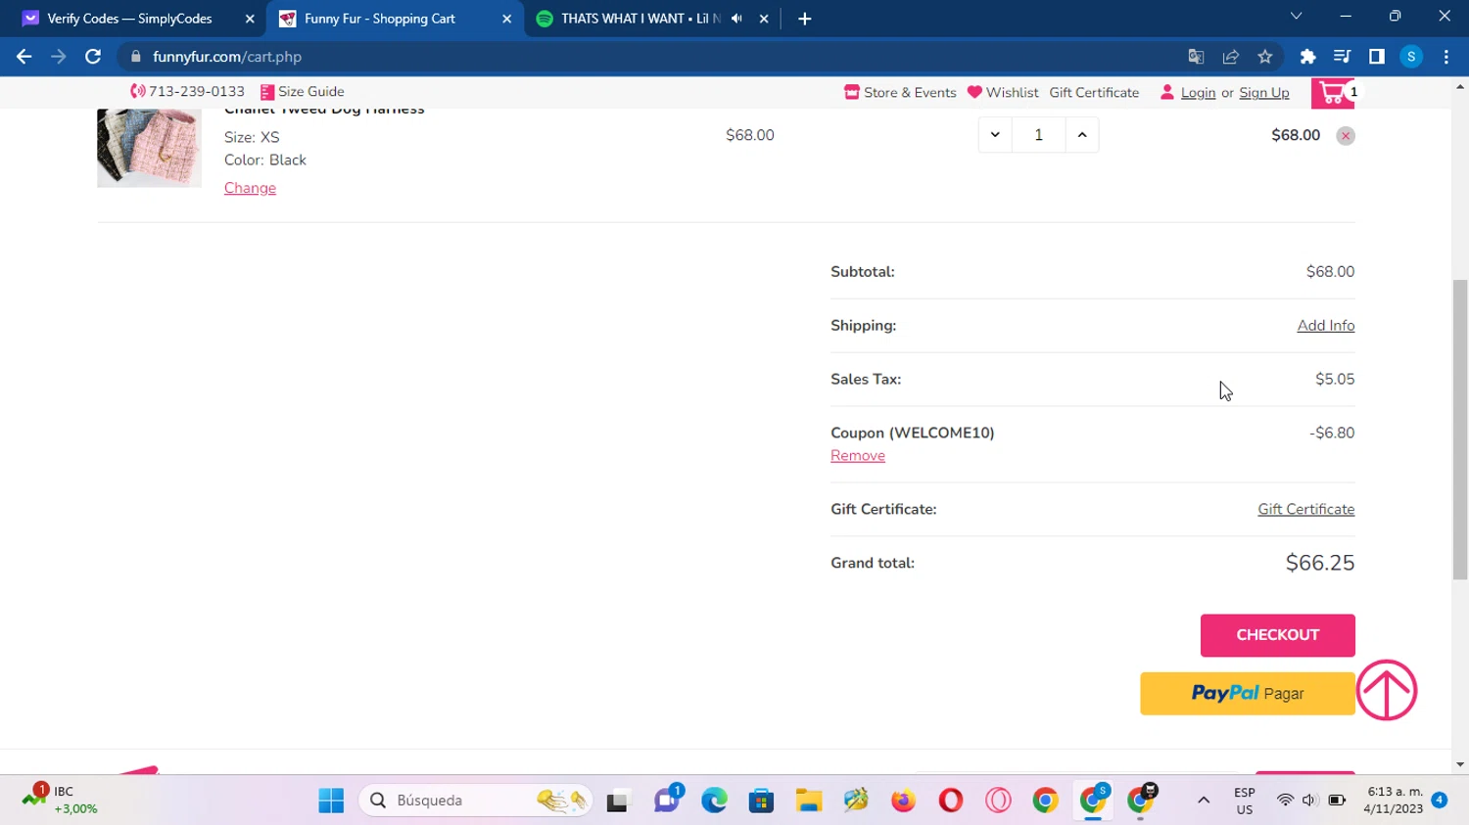
Task: Show hidden system tray icons
Action: pos(1204,801)
